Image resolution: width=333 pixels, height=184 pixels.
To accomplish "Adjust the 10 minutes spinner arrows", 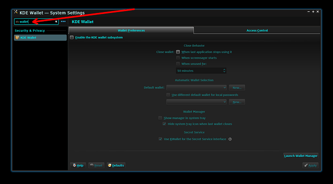I will (x=224, y=71).
